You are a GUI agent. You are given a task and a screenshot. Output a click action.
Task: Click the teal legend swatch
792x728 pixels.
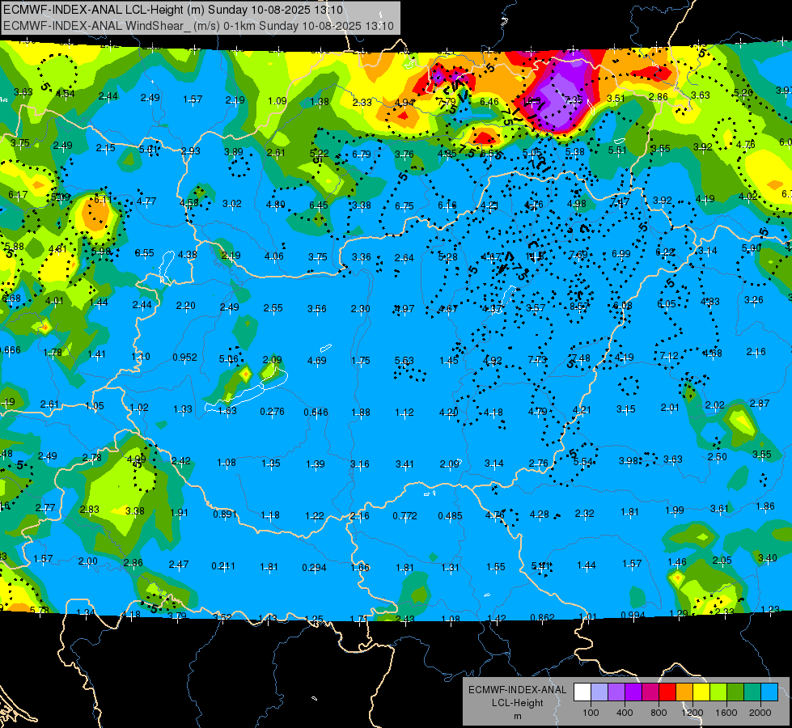click(752, 692)
